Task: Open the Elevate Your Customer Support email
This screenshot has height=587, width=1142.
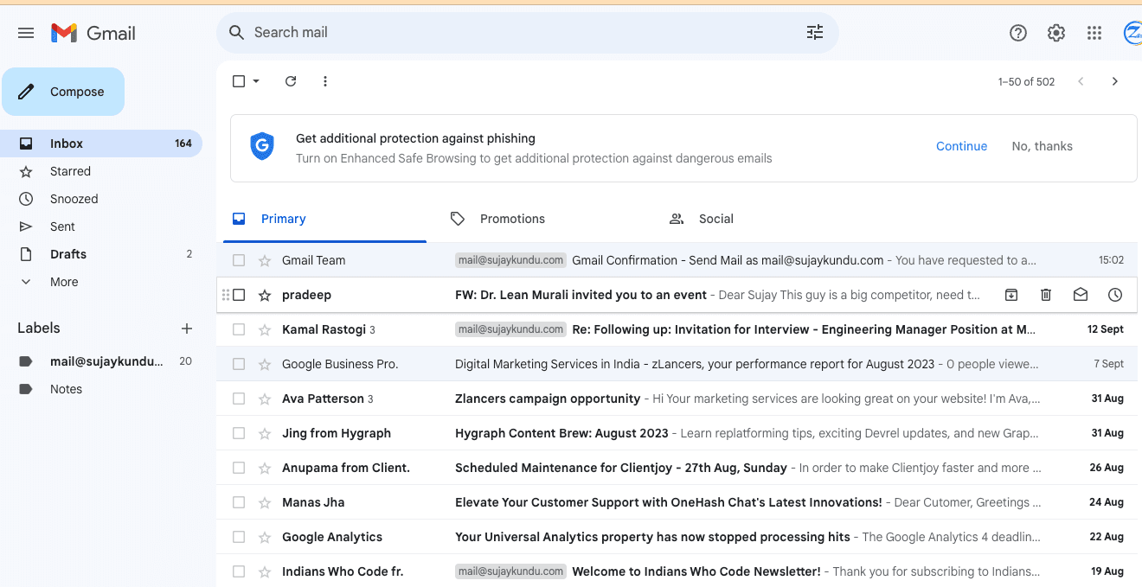Action: 677,502
